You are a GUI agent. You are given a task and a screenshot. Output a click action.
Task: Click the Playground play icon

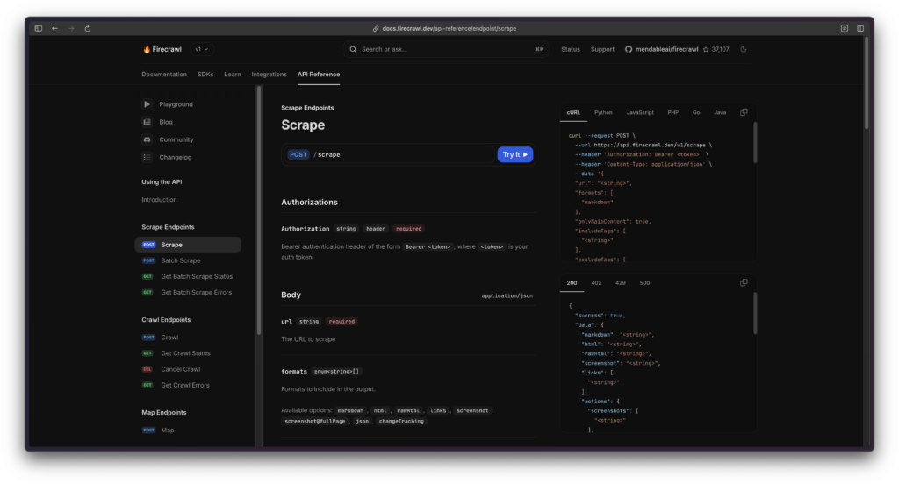[147, 104]
